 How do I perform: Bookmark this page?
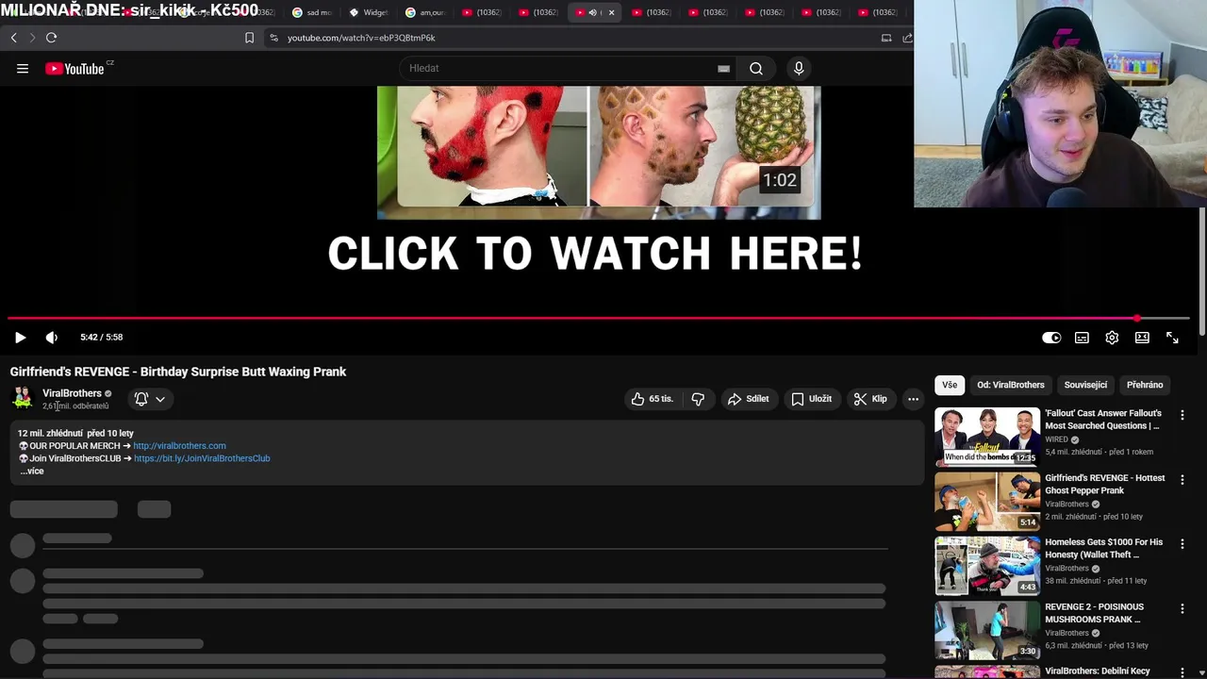(x=249, y=38)
